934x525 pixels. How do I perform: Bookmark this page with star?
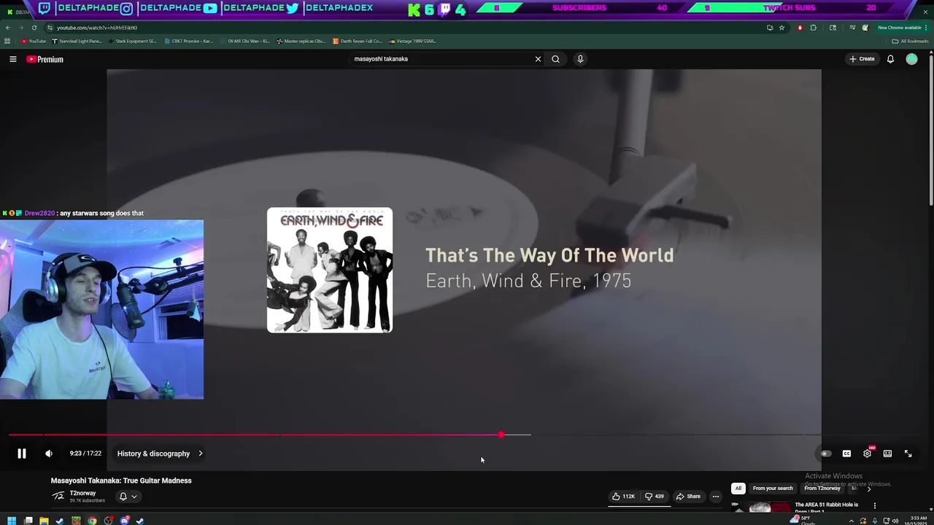pos(781,28)
